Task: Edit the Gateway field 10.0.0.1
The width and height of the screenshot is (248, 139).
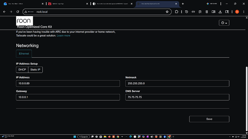Action: 68,97
